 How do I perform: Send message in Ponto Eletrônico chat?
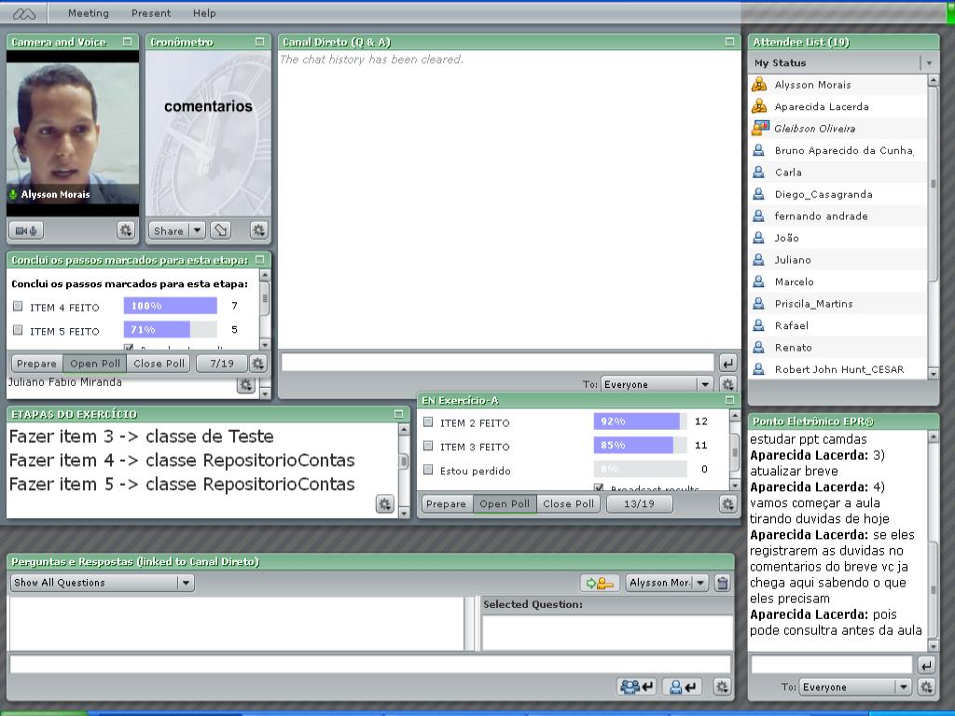point(926,666)
